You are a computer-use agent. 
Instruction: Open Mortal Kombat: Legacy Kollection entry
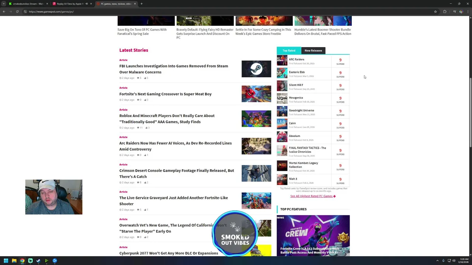point(303,165)
